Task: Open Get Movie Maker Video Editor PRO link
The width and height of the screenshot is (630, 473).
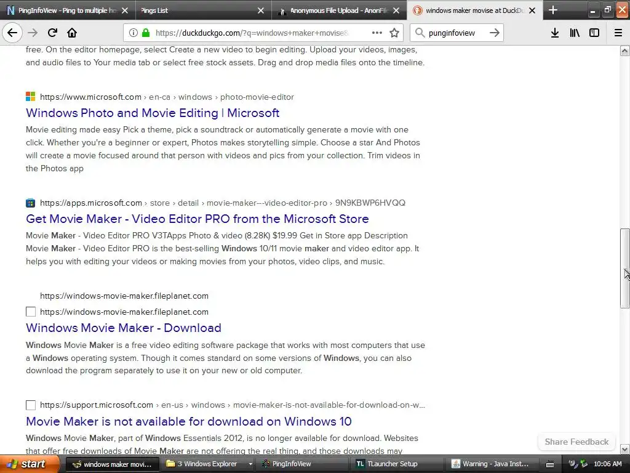Action: (197, 219)
